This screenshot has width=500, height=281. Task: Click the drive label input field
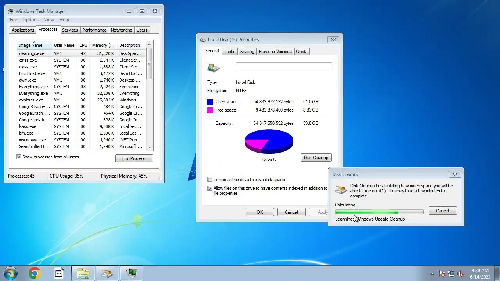tap(284, 67)
